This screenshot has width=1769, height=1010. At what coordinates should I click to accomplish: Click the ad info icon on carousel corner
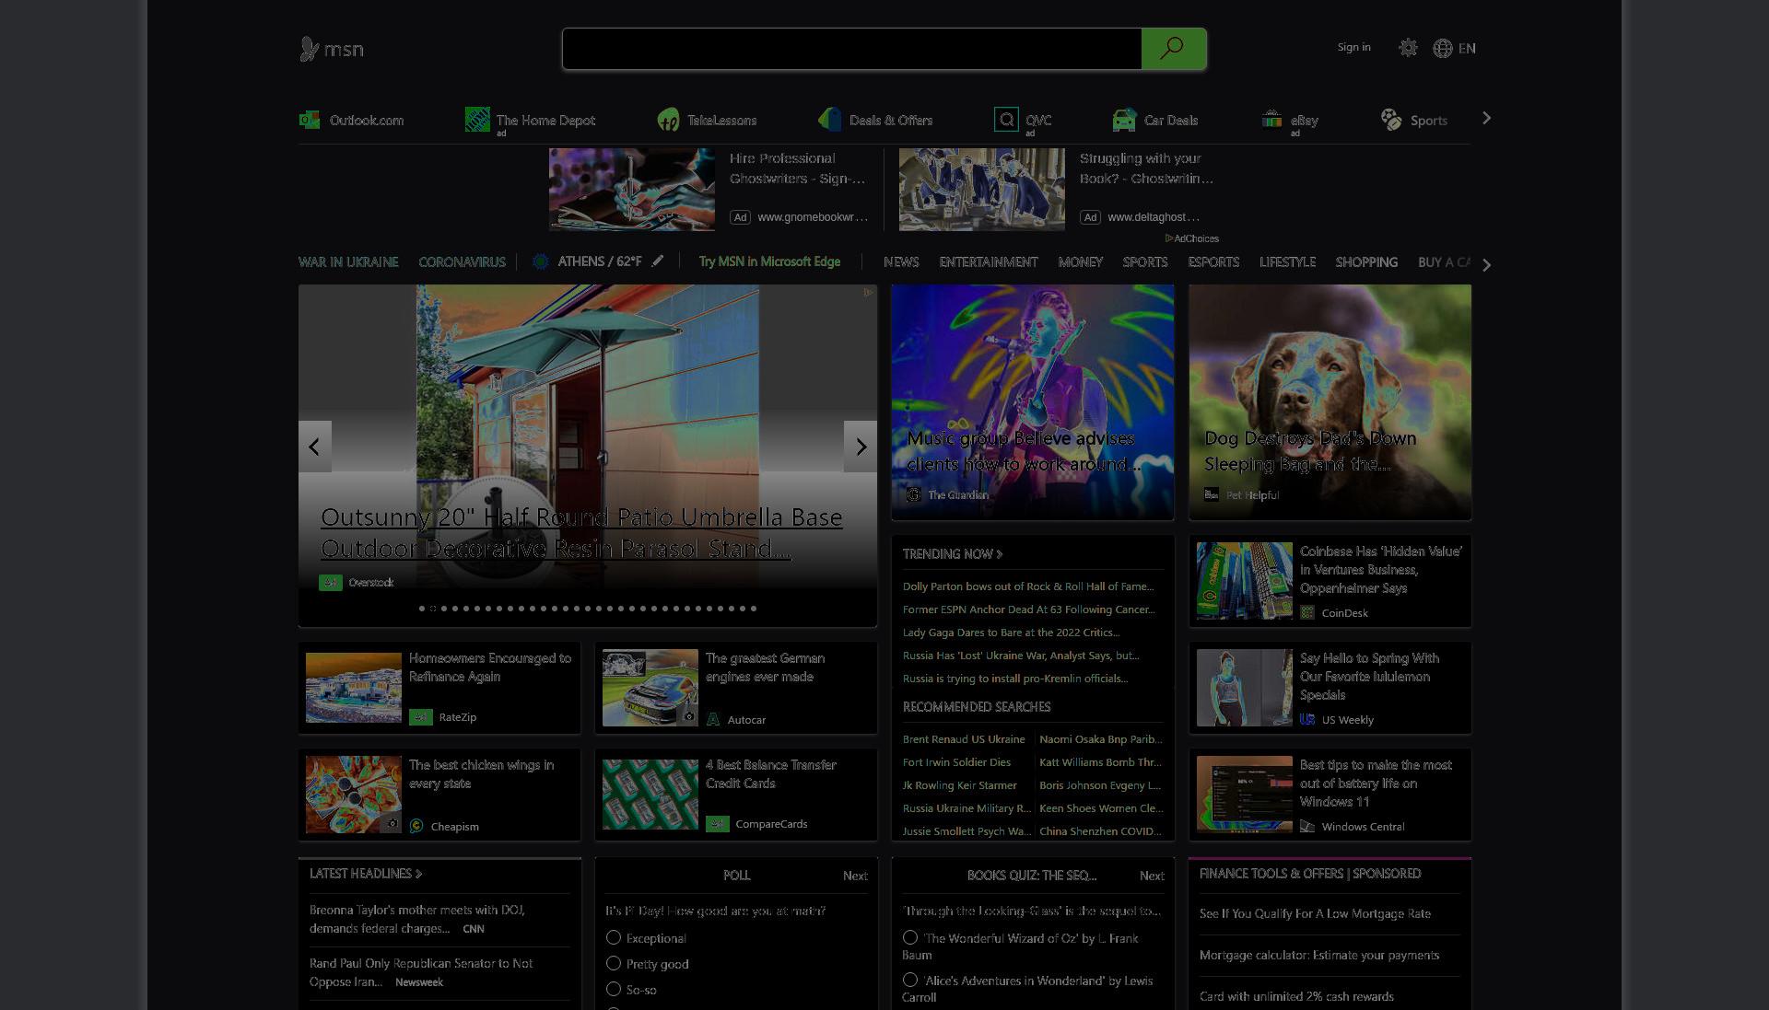(x=868, y=293)
